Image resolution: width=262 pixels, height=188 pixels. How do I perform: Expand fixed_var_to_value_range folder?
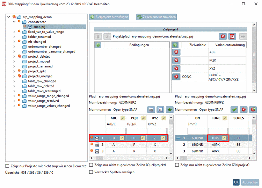click(14, 32)
